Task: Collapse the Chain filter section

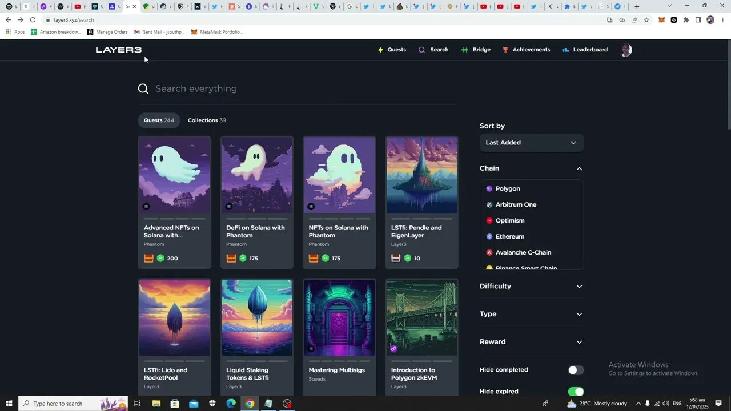Action: tap(579, 168)
